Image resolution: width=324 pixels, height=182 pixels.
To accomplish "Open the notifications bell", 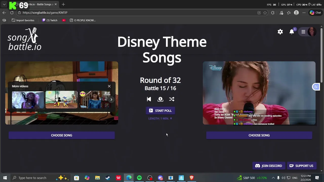I will (x=292, y=32).
